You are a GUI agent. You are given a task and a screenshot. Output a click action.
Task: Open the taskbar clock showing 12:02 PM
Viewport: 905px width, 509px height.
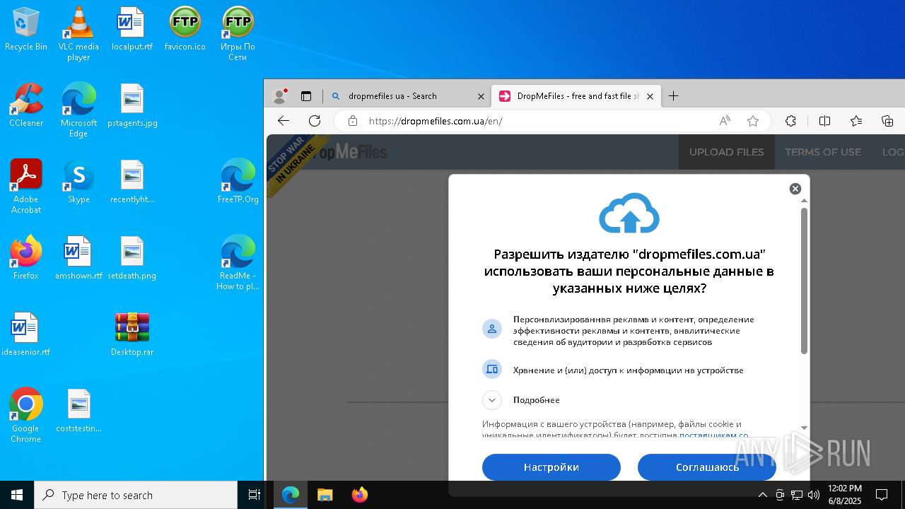click(845, 495)
